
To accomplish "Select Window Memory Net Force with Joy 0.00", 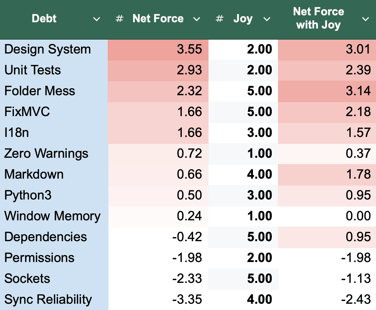I will [359, 216].
